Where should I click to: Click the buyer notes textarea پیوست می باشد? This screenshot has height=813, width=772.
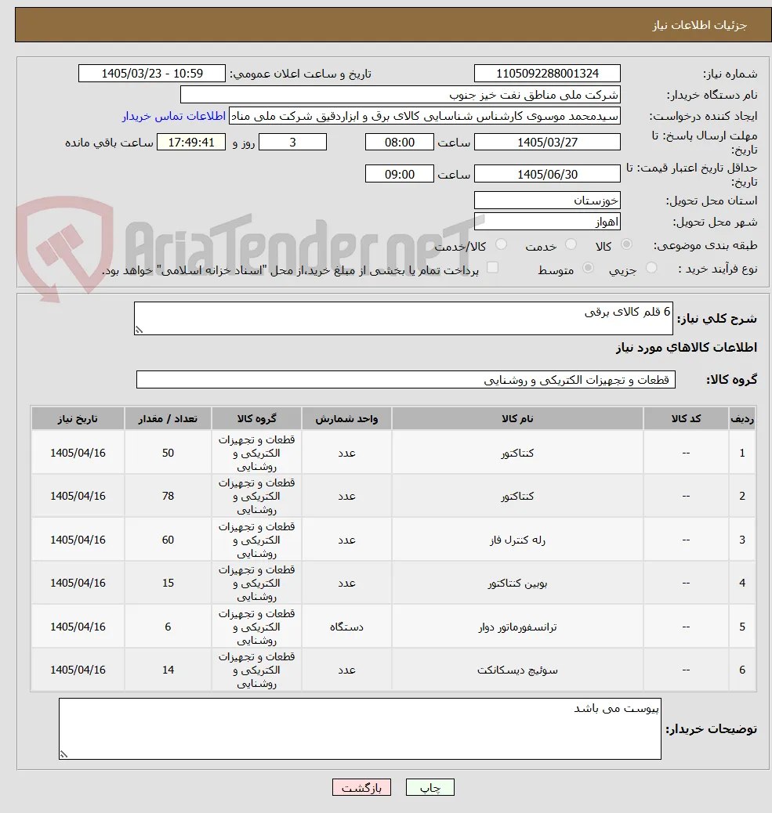(x=360, y=729)
